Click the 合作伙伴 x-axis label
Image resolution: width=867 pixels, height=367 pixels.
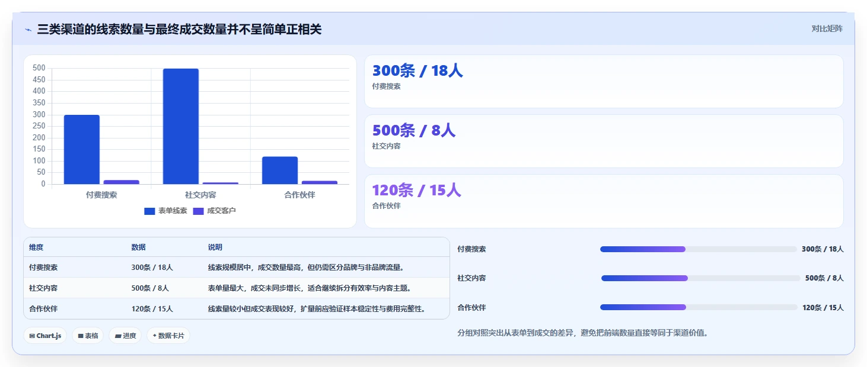coord(299,195)
